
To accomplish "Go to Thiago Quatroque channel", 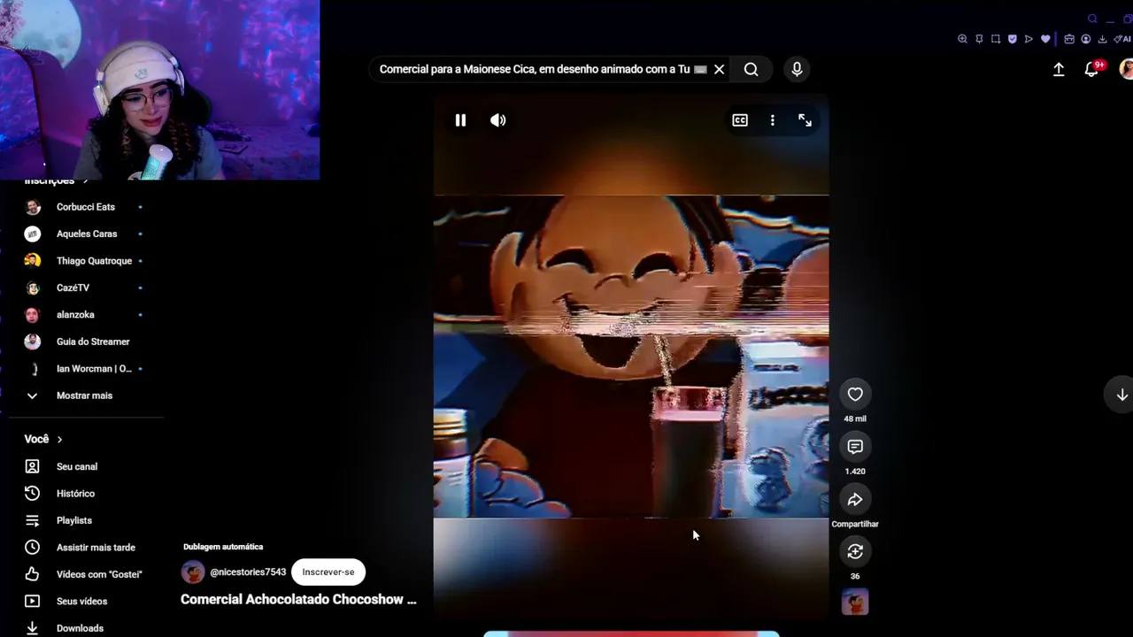I will coord(84,261).
